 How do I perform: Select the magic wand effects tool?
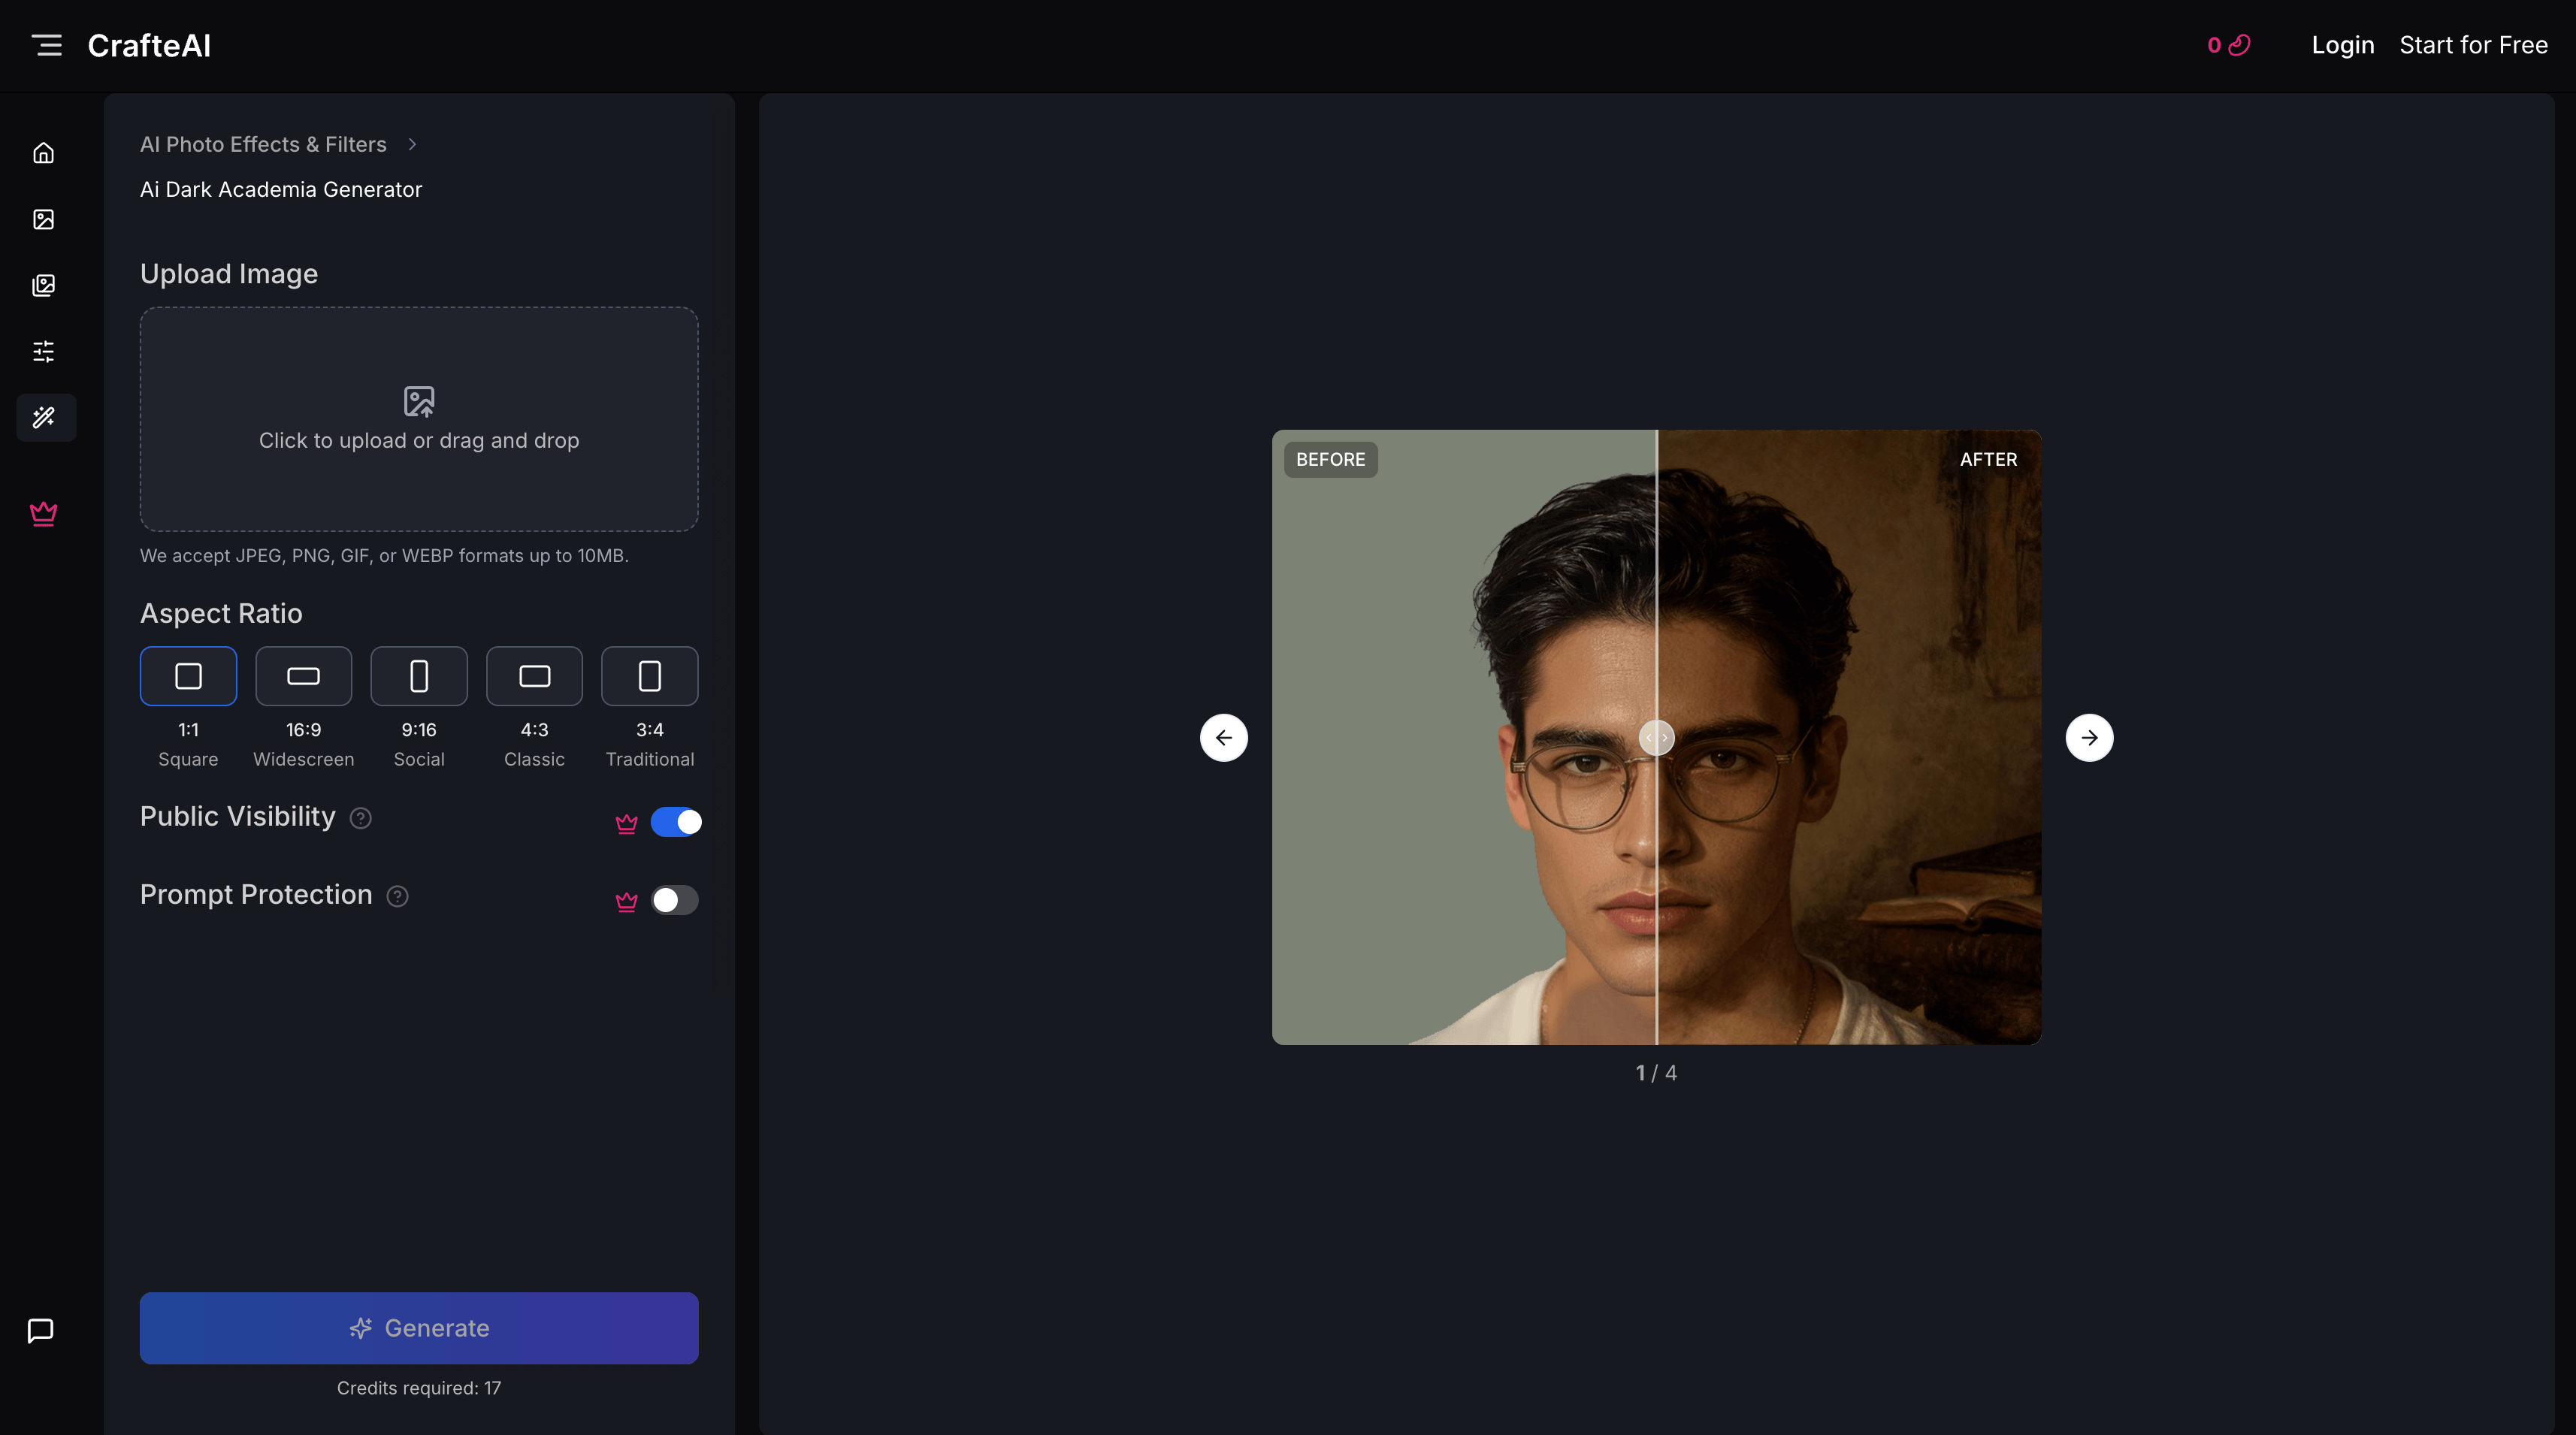(x=45, y=417)
